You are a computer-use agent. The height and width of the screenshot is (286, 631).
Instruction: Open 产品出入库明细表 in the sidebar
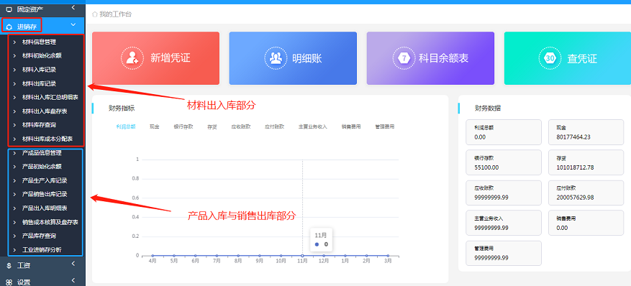point(45,208)
